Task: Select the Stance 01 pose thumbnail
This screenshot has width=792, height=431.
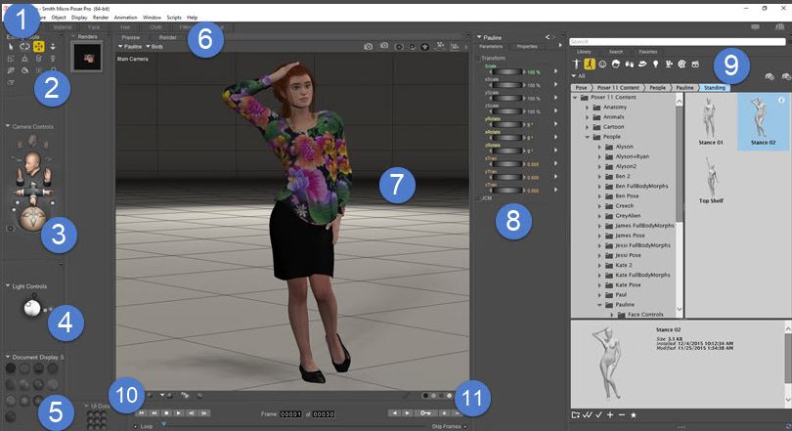Action: tap(710, 120)
